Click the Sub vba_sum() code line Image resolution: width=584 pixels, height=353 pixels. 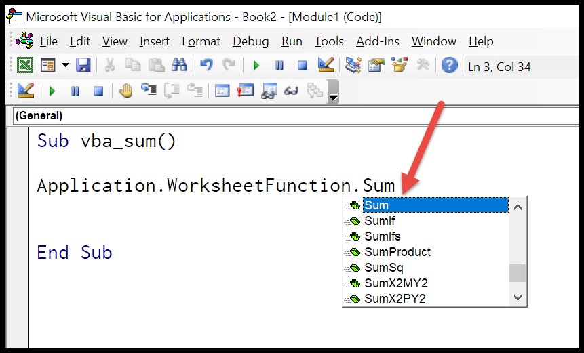(106, 142)
